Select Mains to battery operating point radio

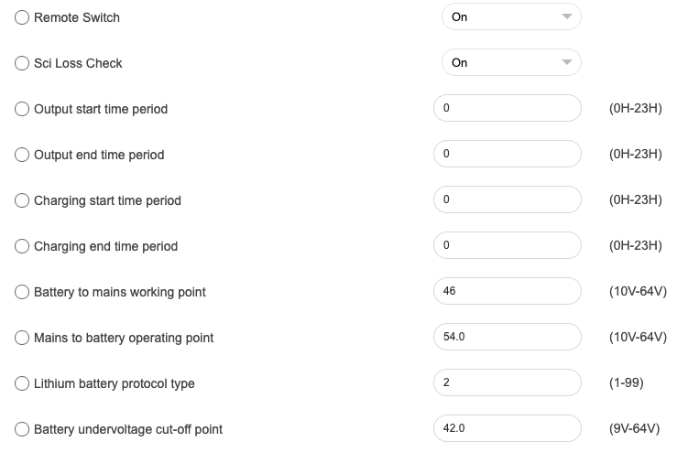point(22,338)
